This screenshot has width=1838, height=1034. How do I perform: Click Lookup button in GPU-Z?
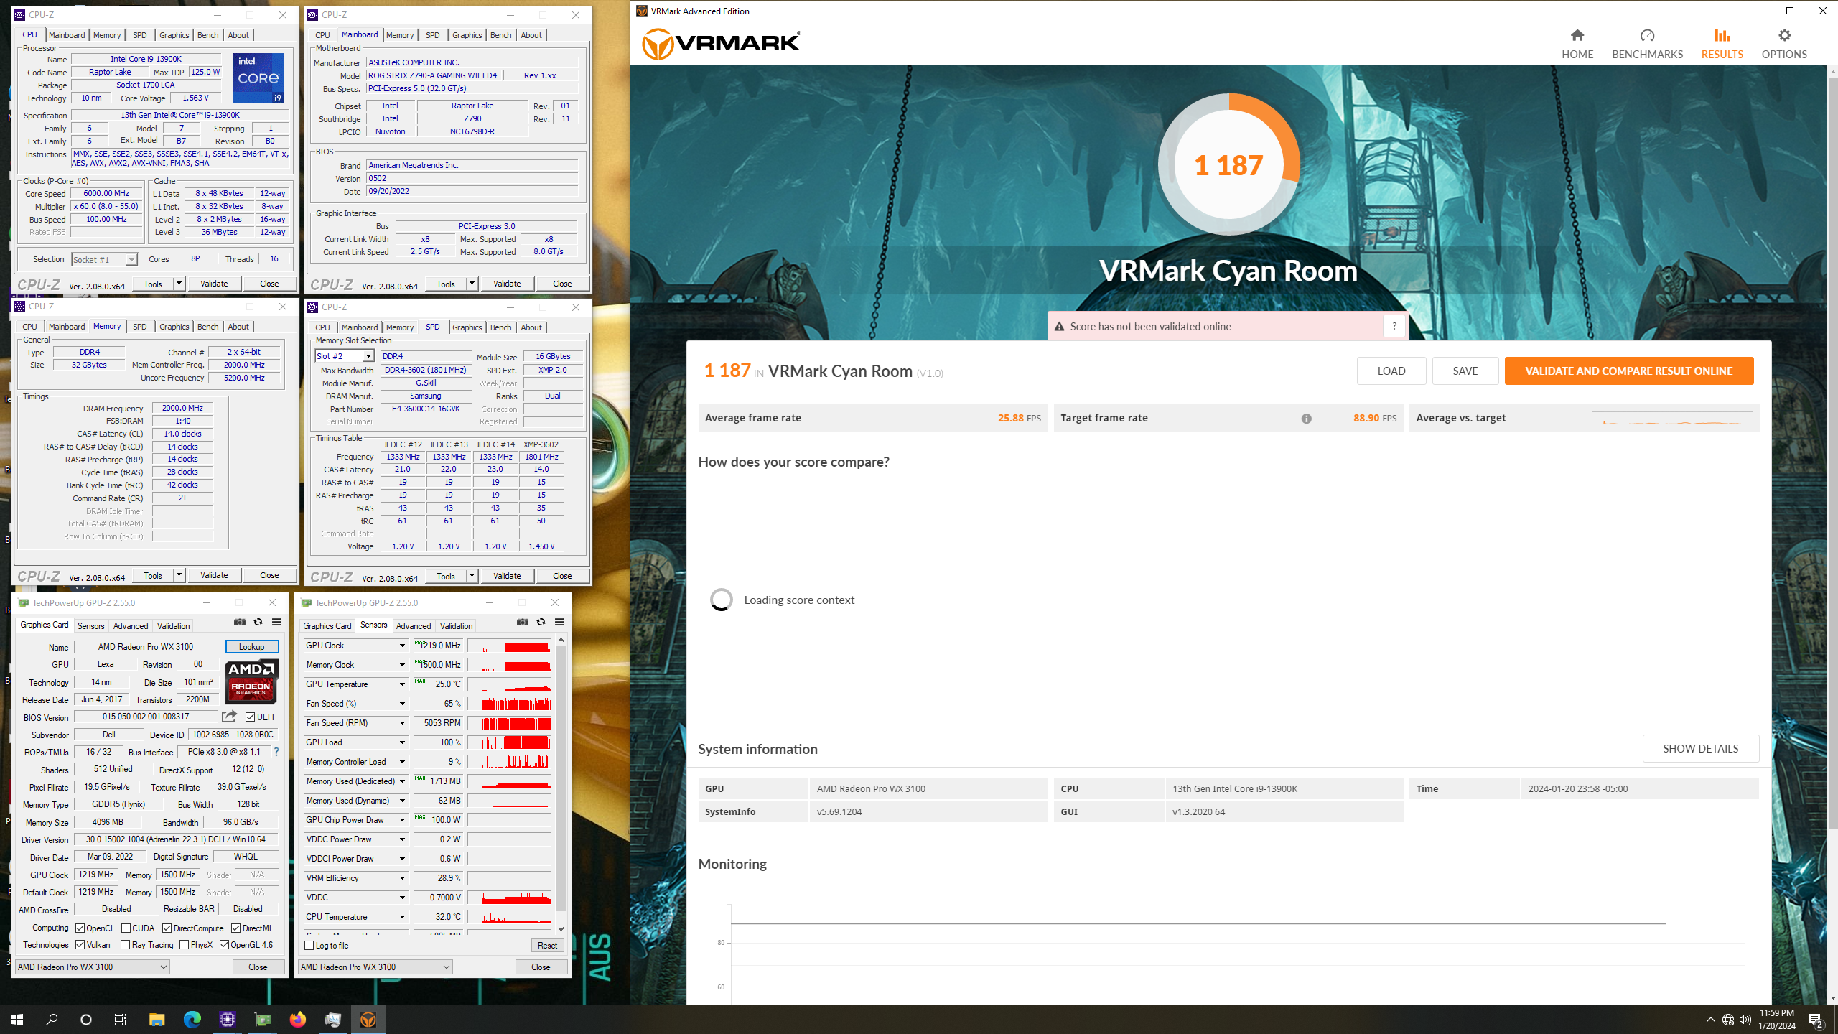click(x=252, y=647)
